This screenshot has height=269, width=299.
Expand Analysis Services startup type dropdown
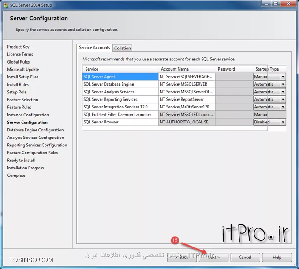pos(283,92)
